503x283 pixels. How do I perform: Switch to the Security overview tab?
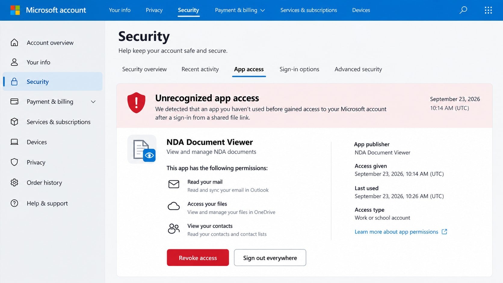click(x=144, y=69)
